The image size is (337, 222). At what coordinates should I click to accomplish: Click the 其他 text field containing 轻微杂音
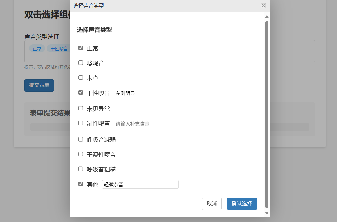(x=140, y=184)
